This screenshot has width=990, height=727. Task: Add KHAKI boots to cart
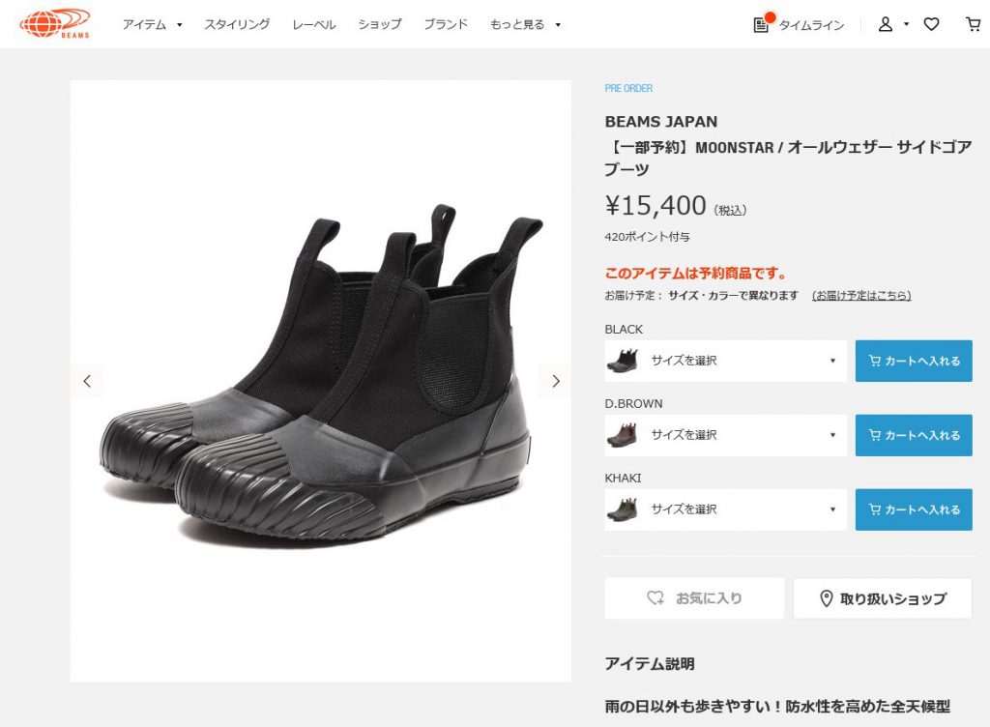point(914,509)
